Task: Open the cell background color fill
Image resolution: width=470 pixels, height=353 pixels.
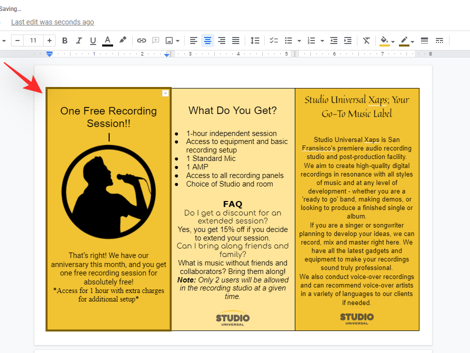Action: [x=384, y=40]
